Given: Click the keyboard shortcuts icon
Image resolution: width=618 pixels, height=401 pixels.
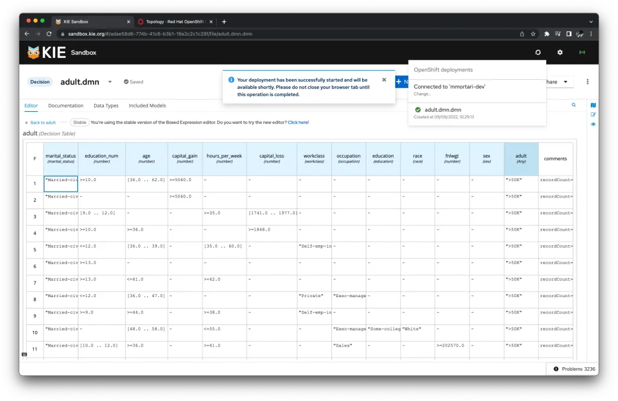Looking at the screenshot, I should 24,354.
